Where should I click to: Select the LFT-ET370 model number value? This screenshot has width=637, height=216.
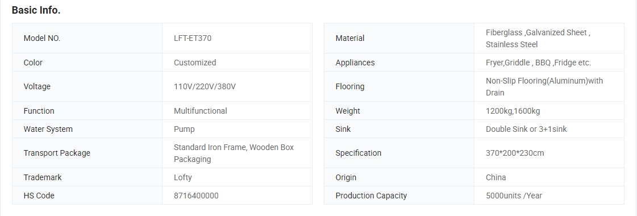[193, 38]
